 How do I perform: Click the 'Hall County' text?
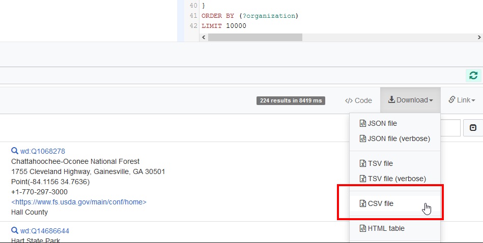(29, 212)
